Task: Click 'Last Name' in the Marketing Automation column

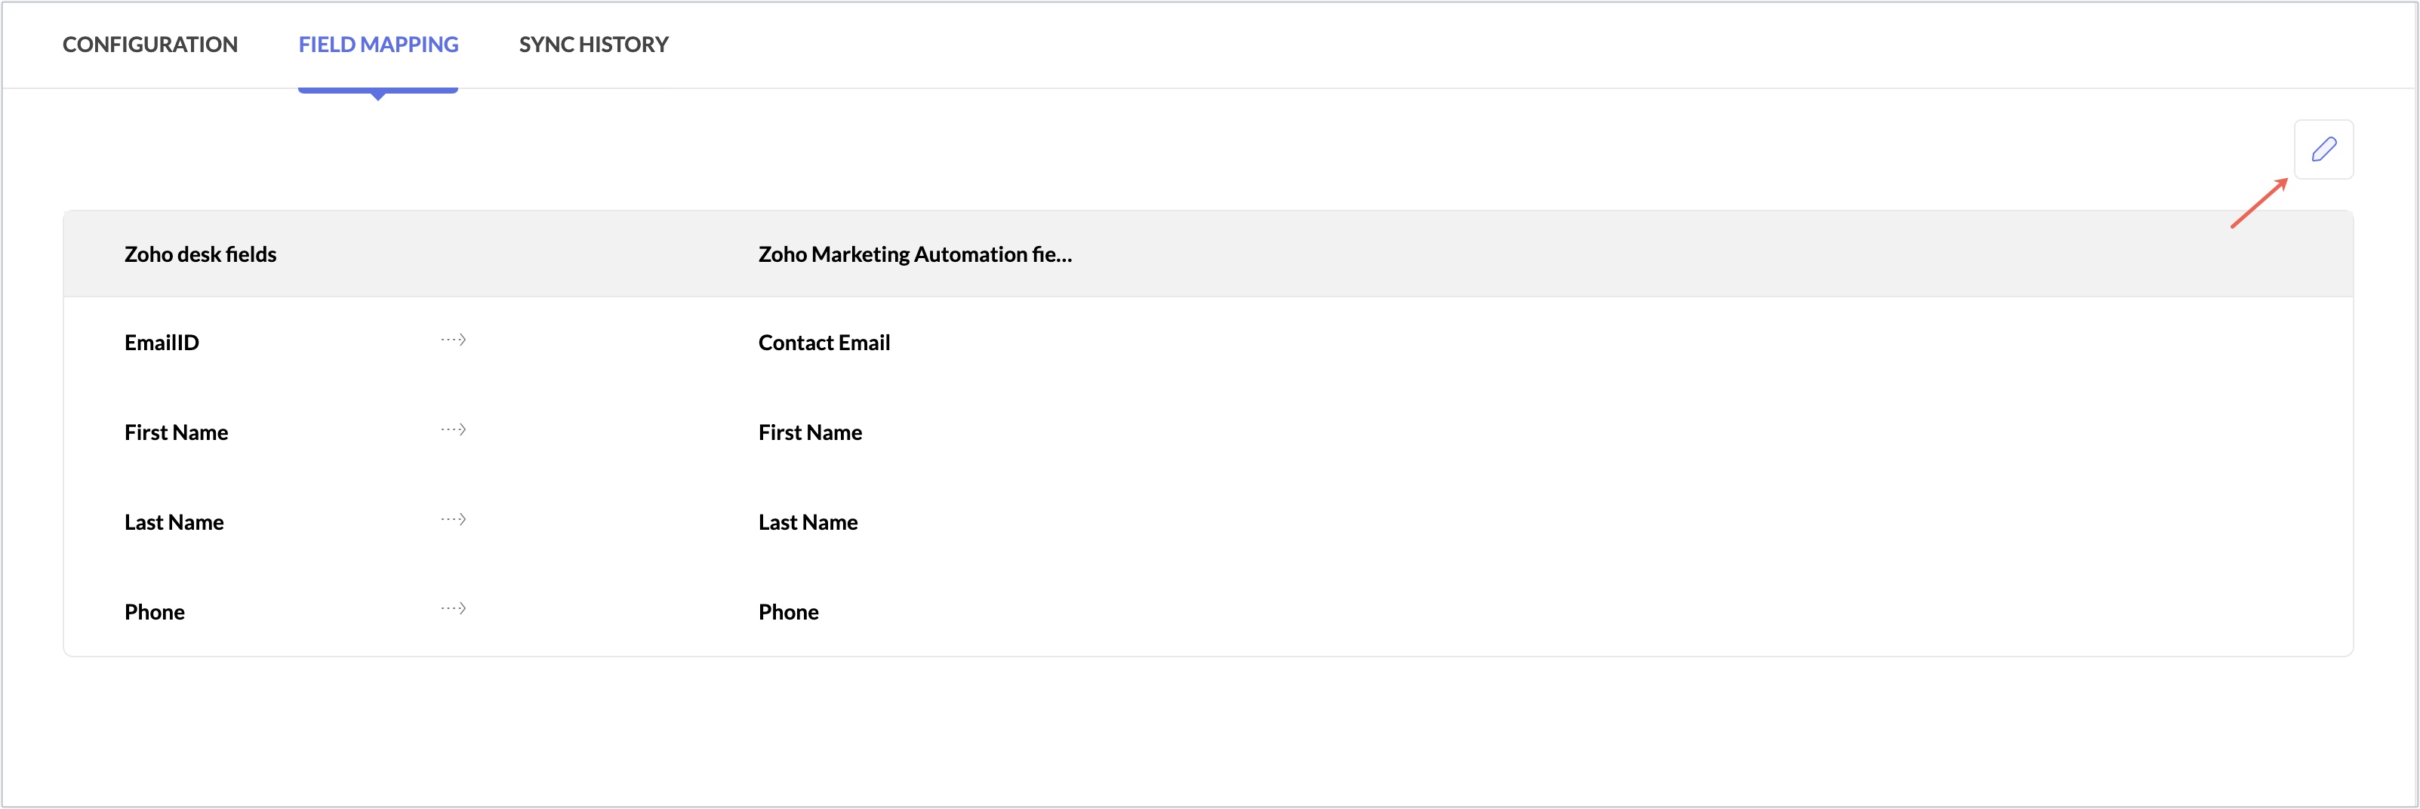Action: 808,522
